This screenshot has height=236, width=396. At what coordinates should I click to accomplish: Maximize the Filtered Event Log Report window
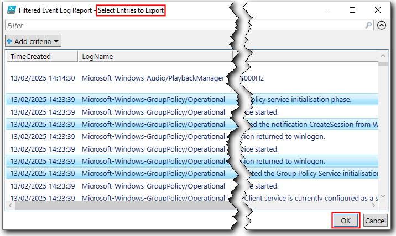[353, 10]
